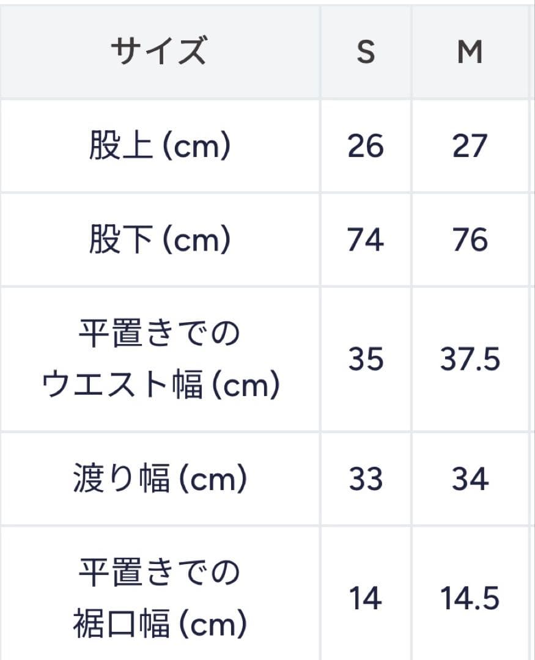Select the 股下 value 76 cell

(x=470, y=240)
